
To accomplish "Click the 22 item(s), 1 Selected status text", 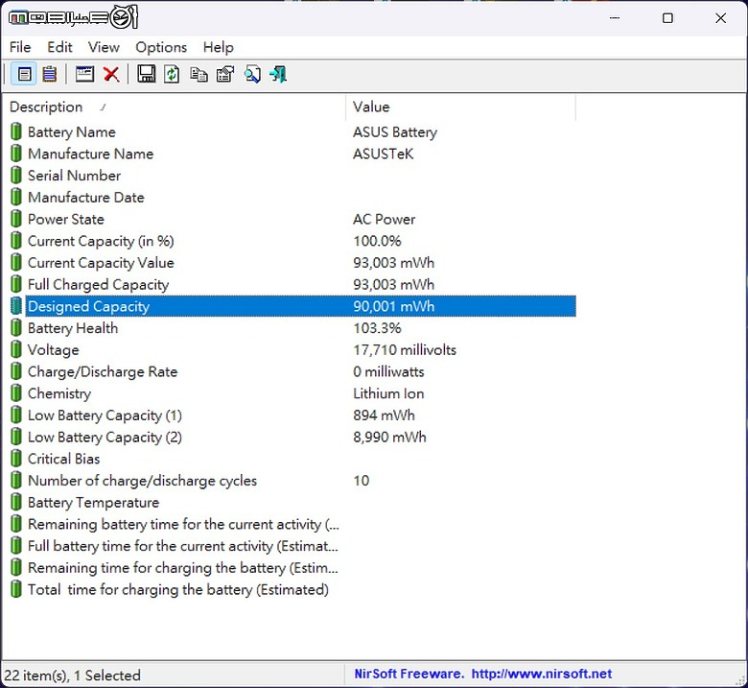I will [73, 676].
